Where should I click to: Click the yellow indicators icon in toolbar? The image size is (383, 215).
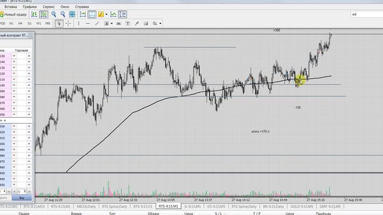[x=101, y=14]
